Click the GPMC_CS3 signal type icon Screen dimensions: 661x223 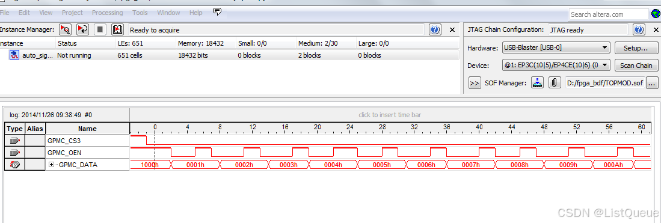[15, 141]
